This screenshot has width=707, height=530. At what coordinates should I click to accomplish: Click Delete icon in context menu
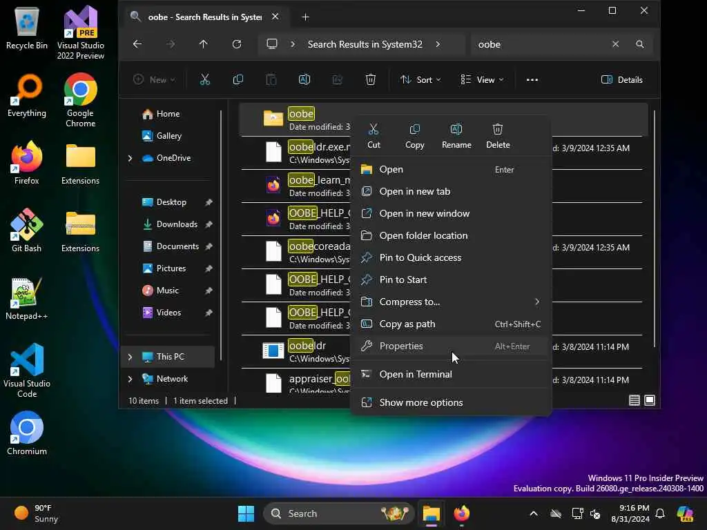pyautogui.click(x=498, y=136)
